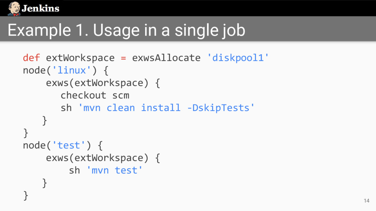Click the 'sh' step before 'mvn test'
The width and height of the screenshot is (376, 211).
(75, 170)
